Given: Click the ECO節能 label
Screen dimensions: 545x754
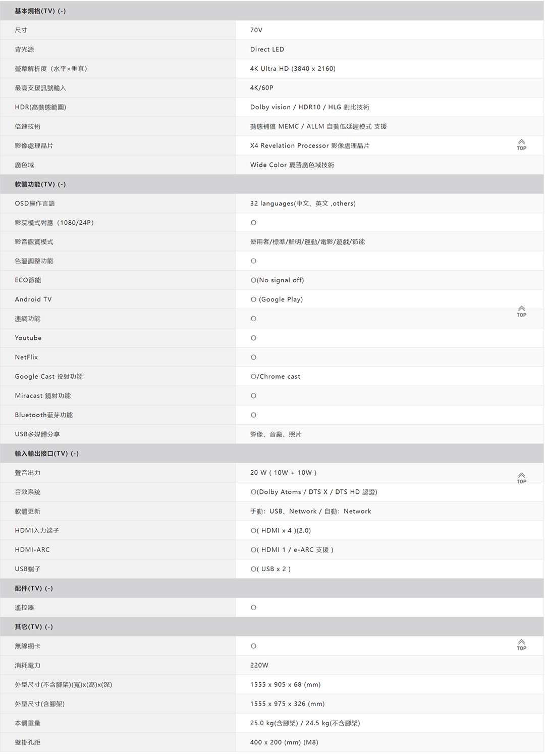Looking at the screenshot, I should point(28,280).
